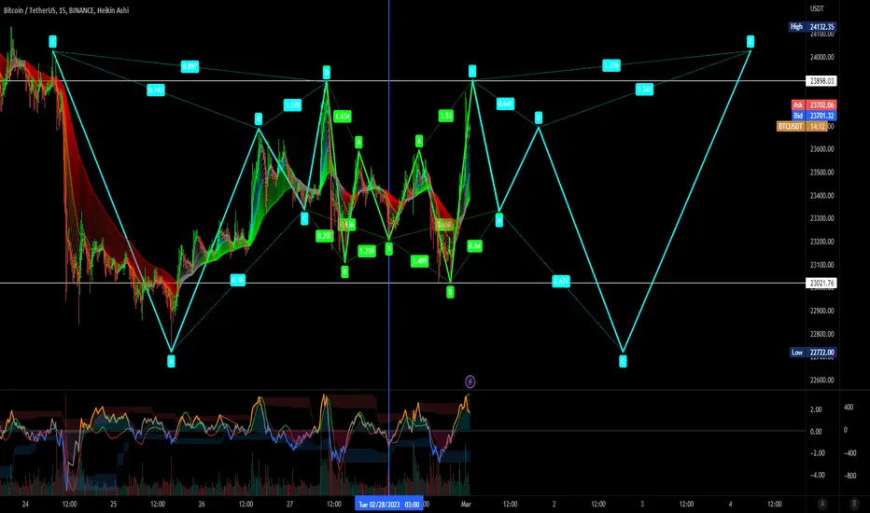The height and width of the screenshot is (513, 870).
Task: Click the cyan D point at the top-right pattern end
Action: coord(751,42)
